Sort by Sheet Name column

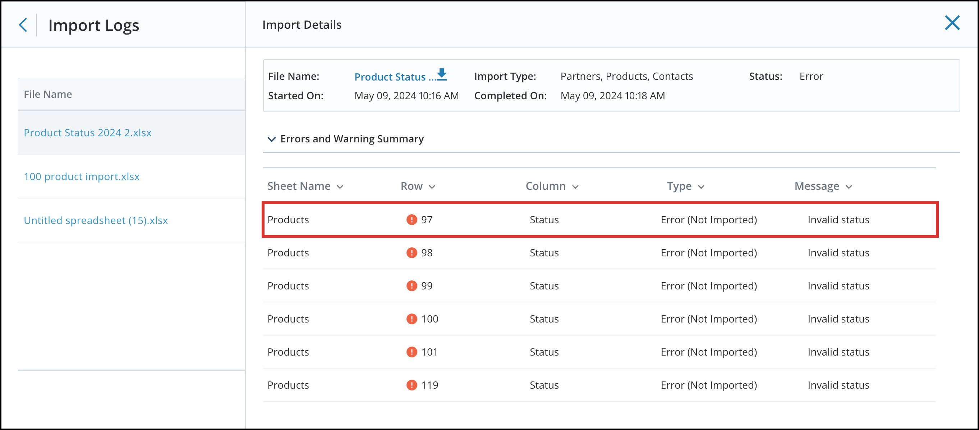pos(305,186)
